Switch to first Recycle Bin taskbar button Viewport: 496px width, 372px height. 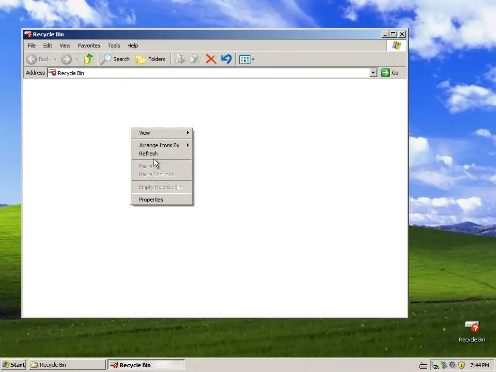click(67, 365)
